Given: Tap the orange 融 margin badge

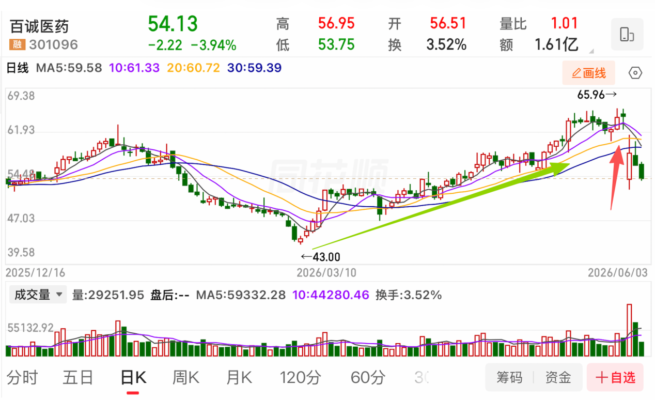Looking at the screenshot, I should pos(17,44).
